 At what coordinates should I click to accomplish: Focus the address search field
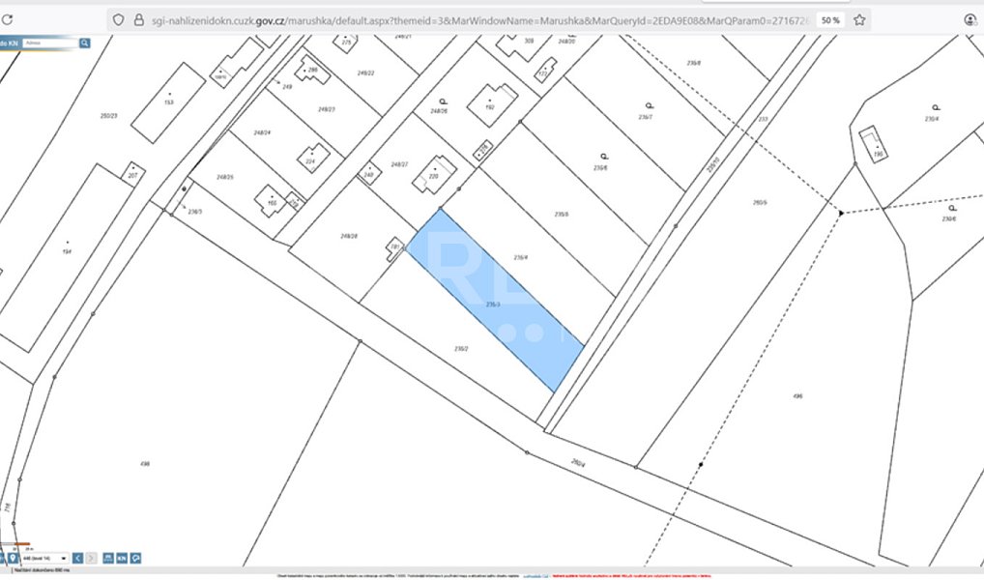point(50,43)
